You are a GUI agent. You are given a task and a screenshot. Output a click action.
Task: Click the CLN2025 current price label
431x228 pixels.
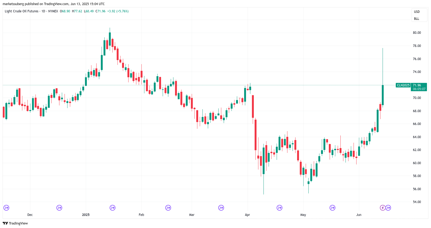403,85
